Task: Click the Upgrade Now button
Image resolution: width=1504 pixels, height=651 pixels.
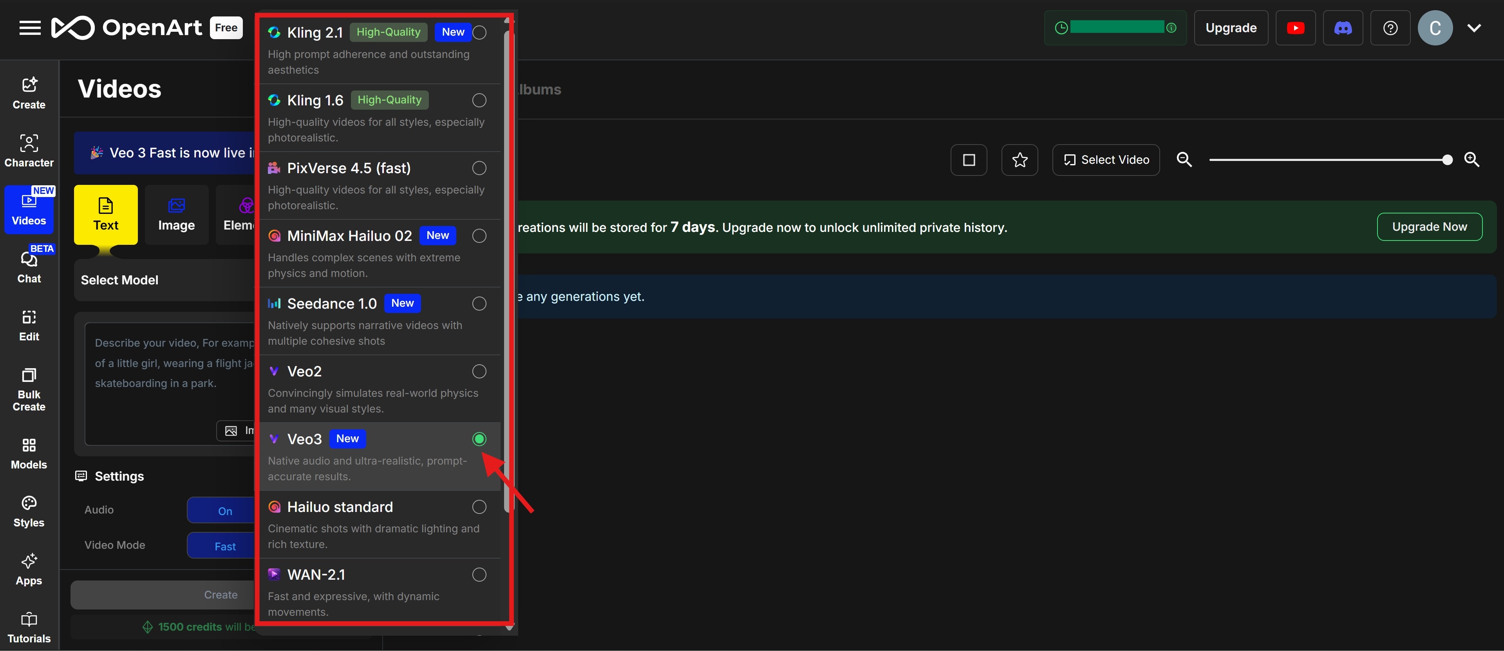Action: tap(1429, 226)
